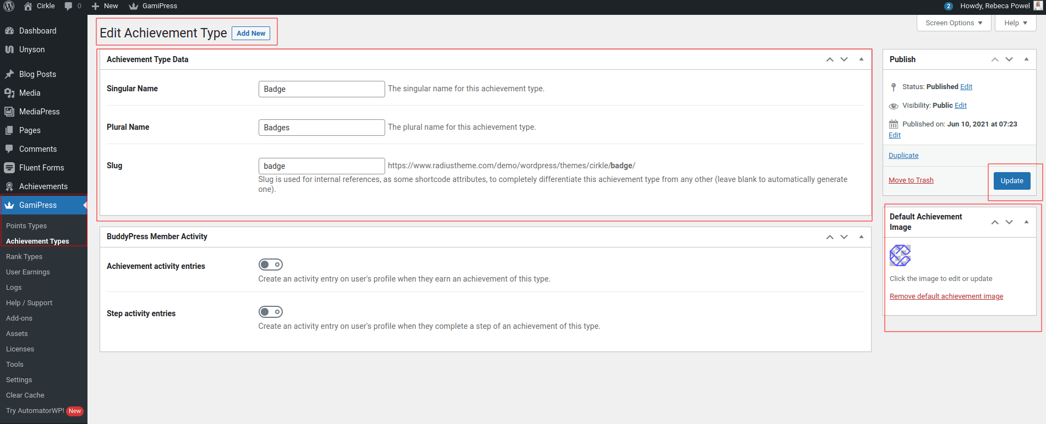Click the GamiPress crown icon in sidebar

coord(9,205)
